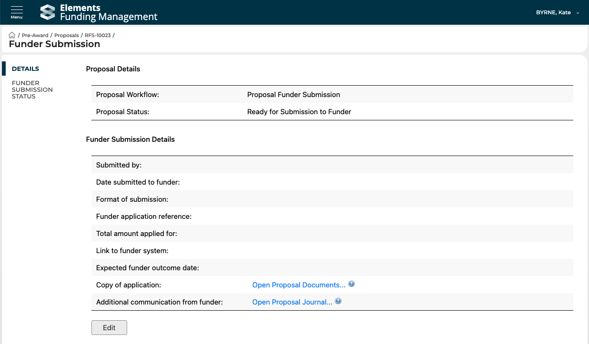Click the Funder Submission Details heading

tap(130, 139)
